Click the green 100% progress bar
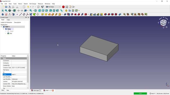This screenshot has width=170, height=95. pos(140,93)
